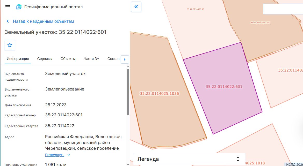Click the Кадастровый квартал value 35:22:0114022

(x=60, y=126)
